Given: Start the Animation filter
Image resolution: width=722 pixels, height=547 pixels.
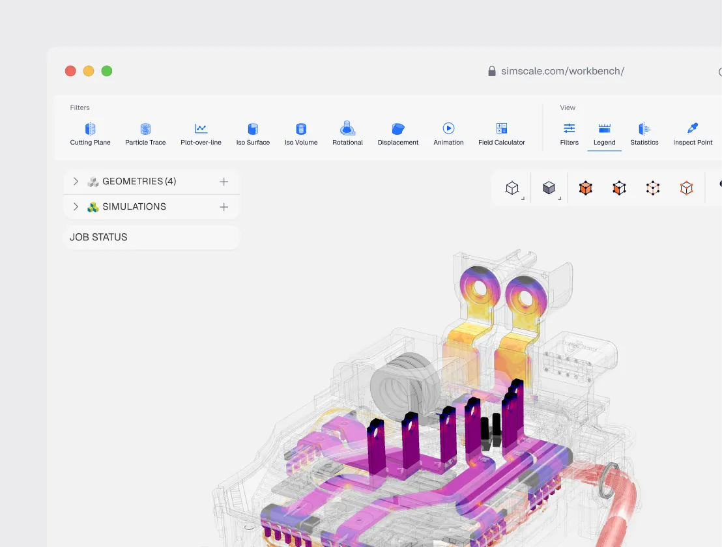Looking at the screenshot, I should point(448,134).
